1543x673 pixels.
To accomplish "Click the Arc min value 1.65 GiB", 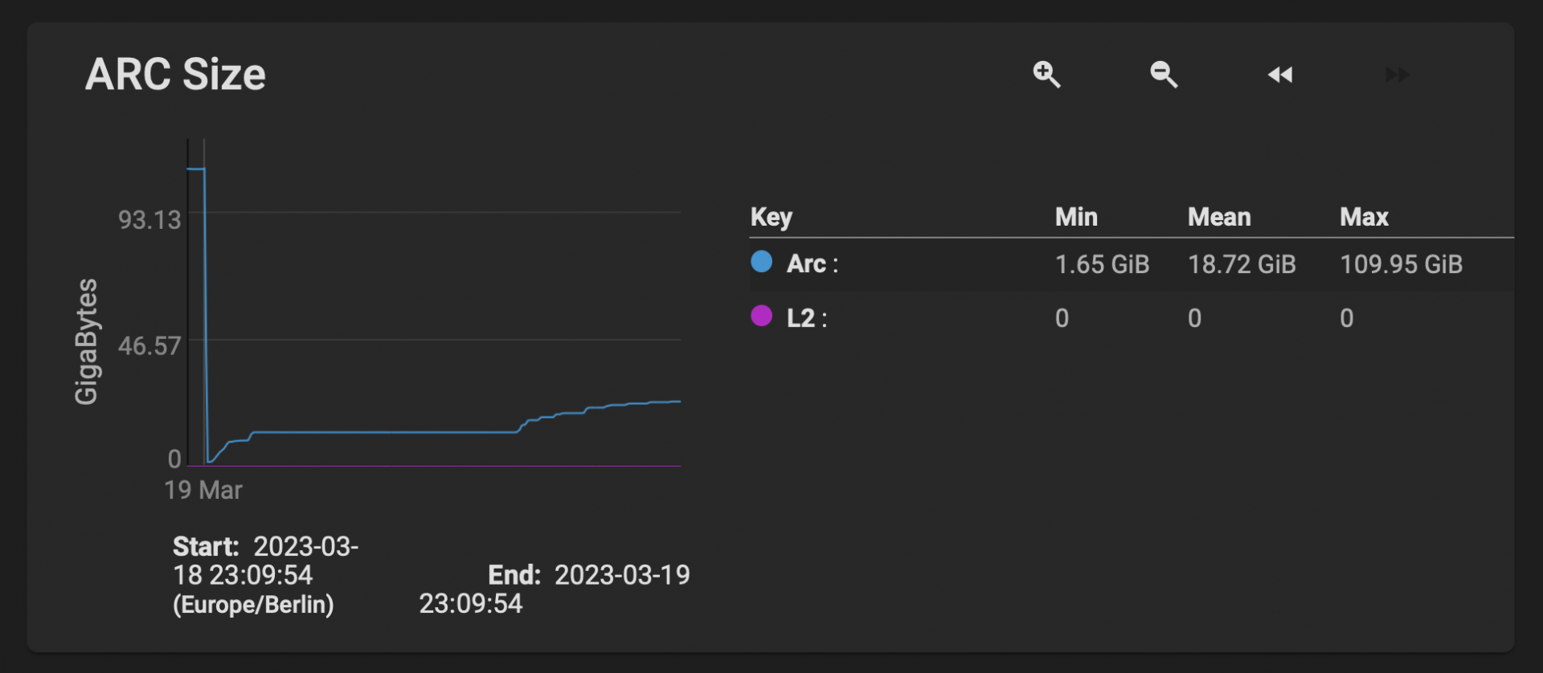I will (1102, 264).
